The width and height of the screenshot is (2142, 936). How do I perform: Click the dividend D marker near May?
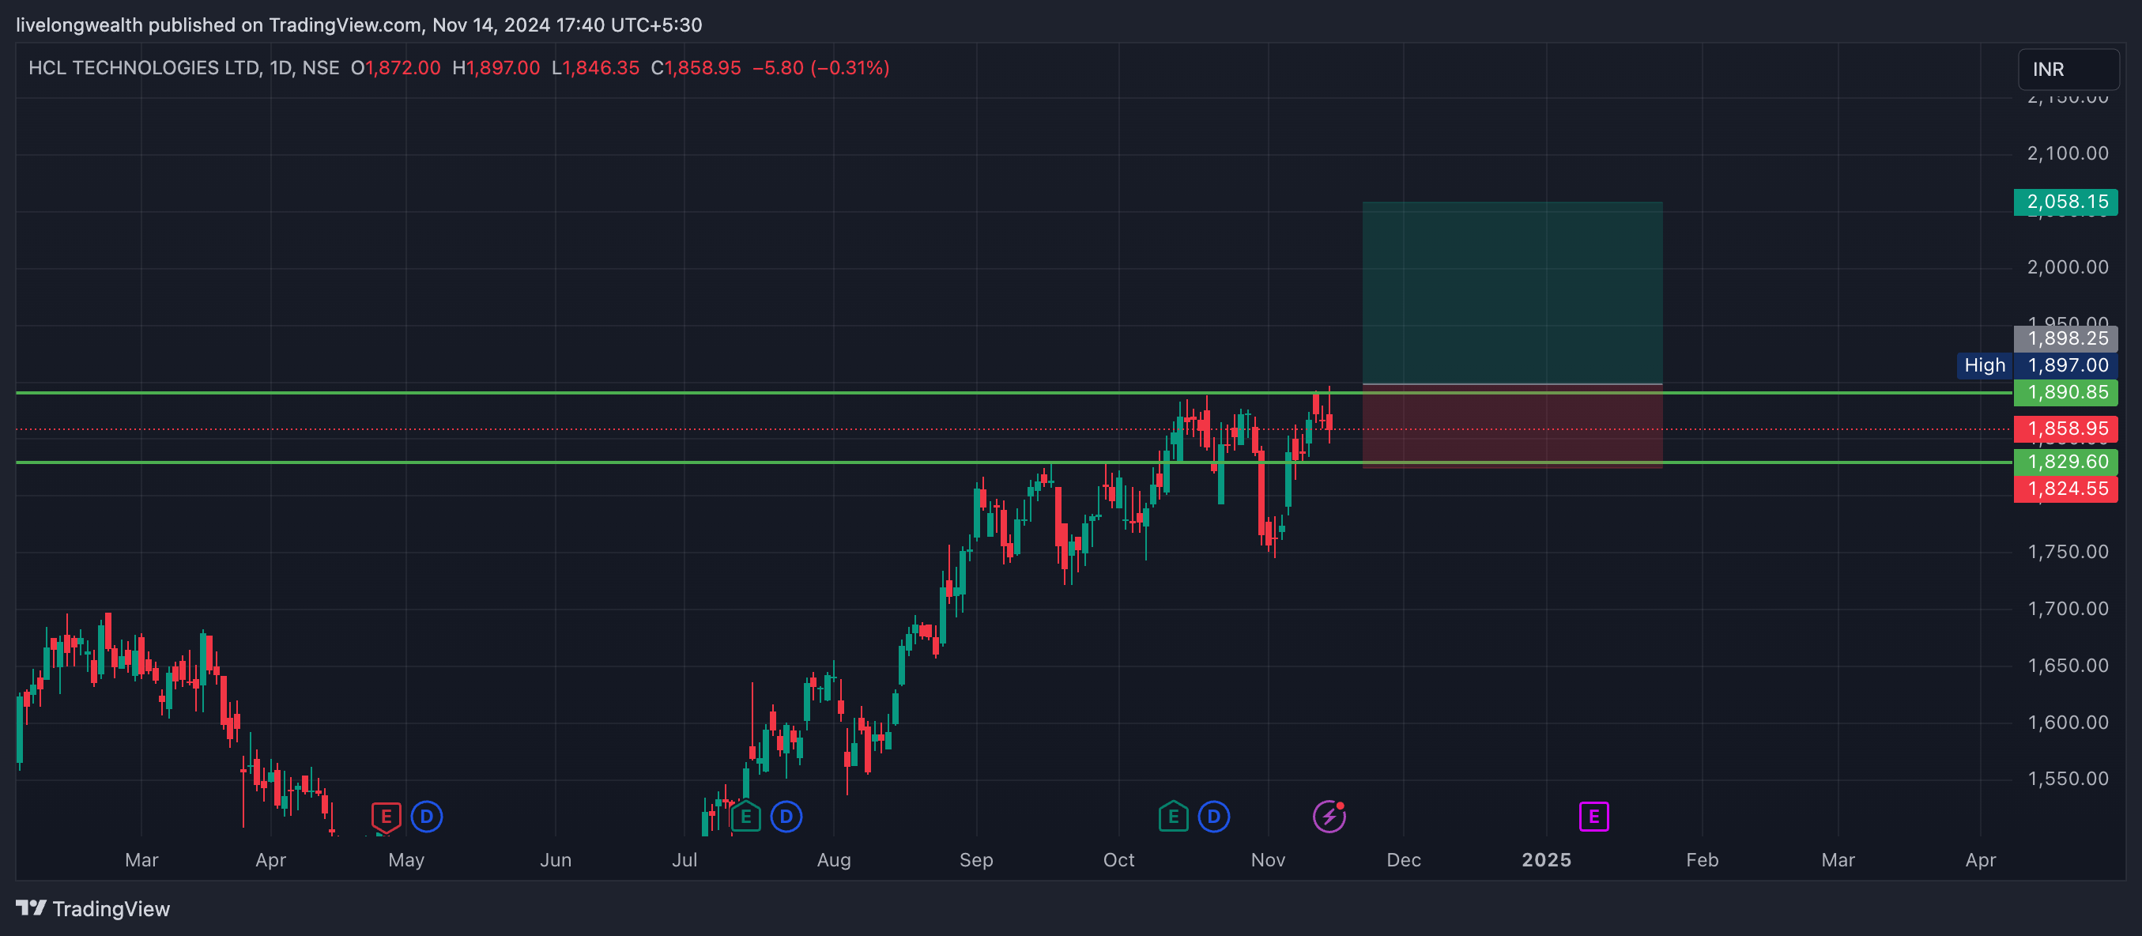[x=427, y=817]
